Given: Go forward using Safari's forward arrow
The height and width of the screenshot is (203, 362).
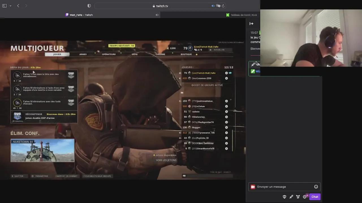Looking at the screenshot, I should coord(26,6).
